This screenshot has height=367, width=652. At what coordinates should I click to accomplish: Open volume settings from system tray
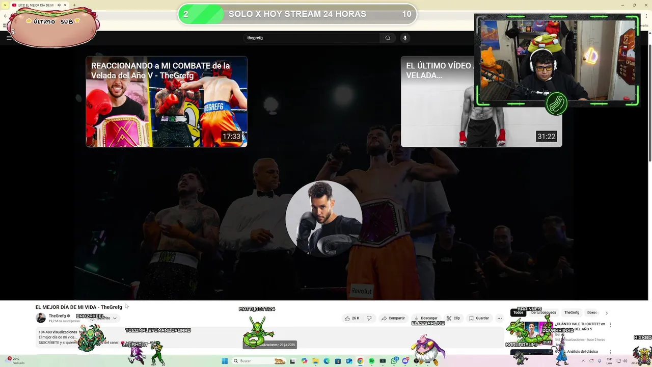(625, 361)
